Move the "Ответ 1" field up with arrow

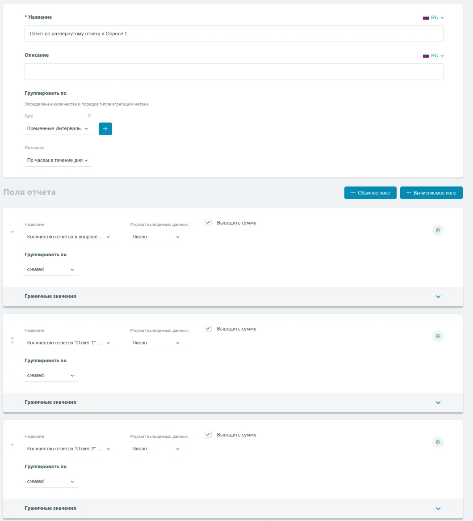[x=12, y=338]
